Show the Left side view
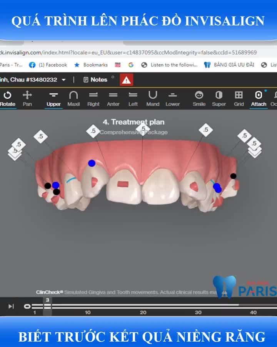277x347 pixels. point(133,99)
